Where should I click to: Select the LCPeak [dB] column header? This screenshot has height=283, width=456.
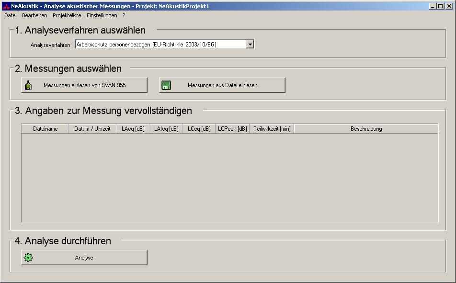click(232, 129)
